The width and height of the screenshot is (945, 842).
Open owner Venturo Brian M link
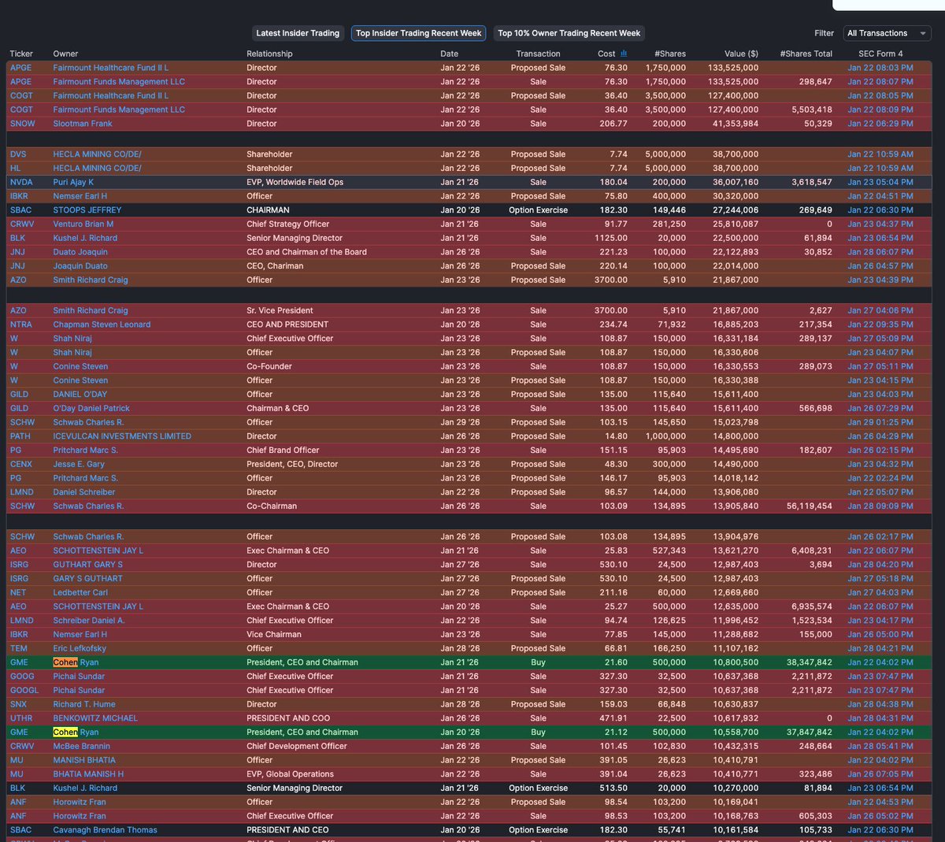[x=83, y=224]
